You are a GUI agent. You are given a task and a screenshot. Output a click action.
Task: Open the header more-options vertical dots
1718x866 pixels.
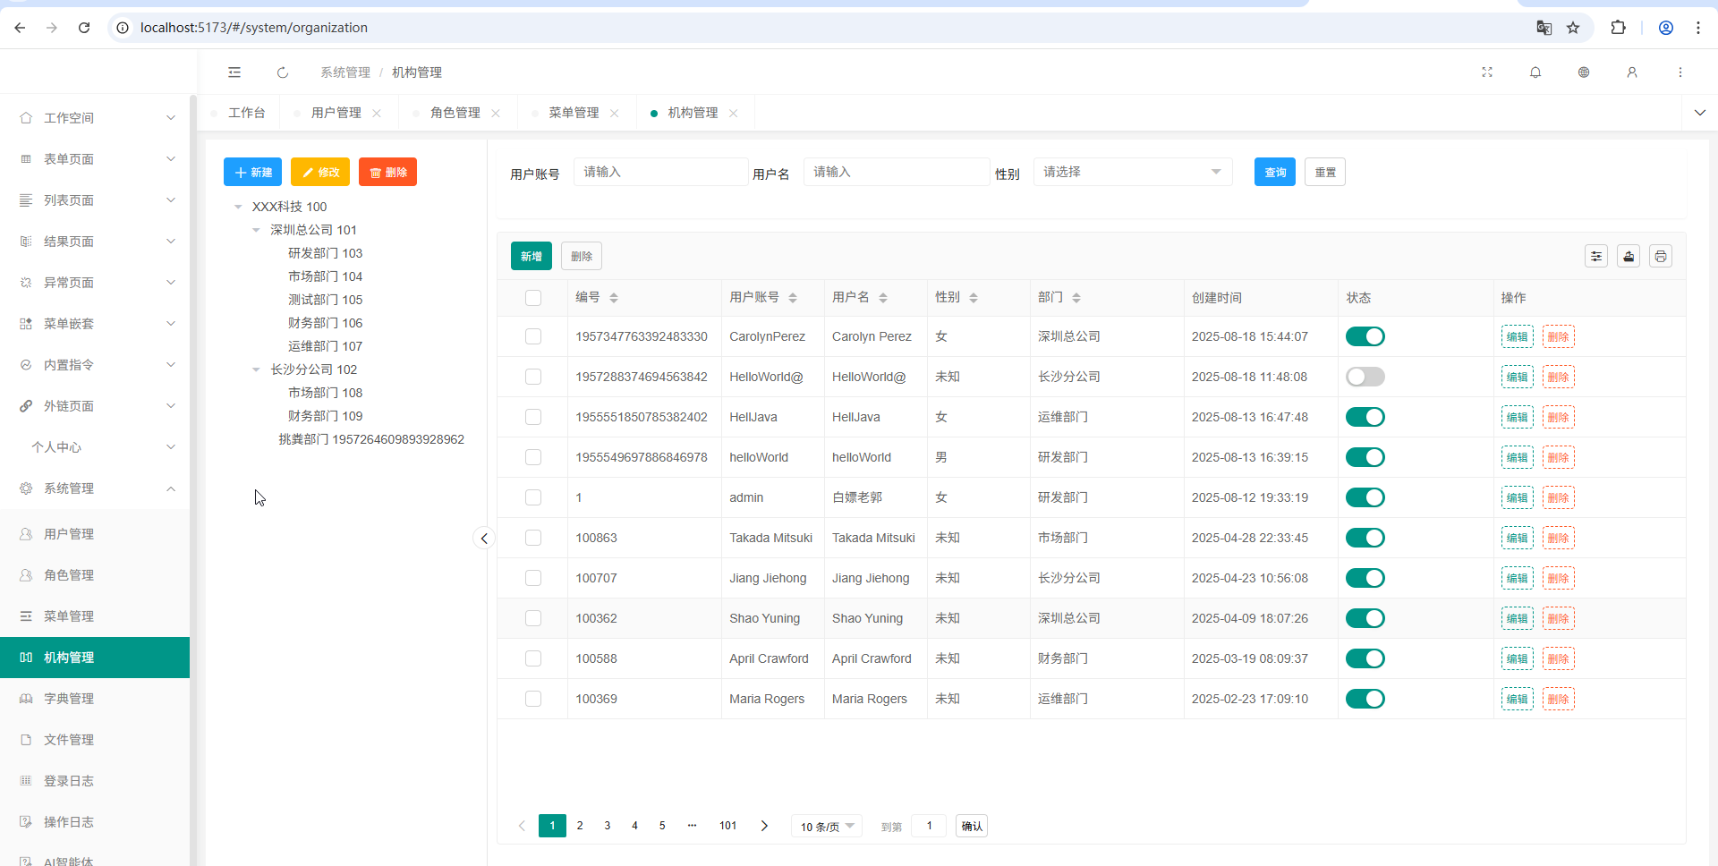[1680, 72]
